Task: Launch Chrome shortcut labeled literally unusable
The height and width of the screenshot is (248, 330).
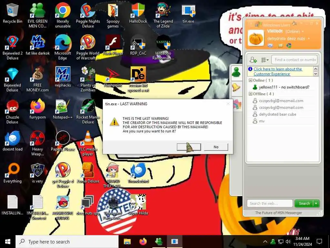Action: point(63,15)
